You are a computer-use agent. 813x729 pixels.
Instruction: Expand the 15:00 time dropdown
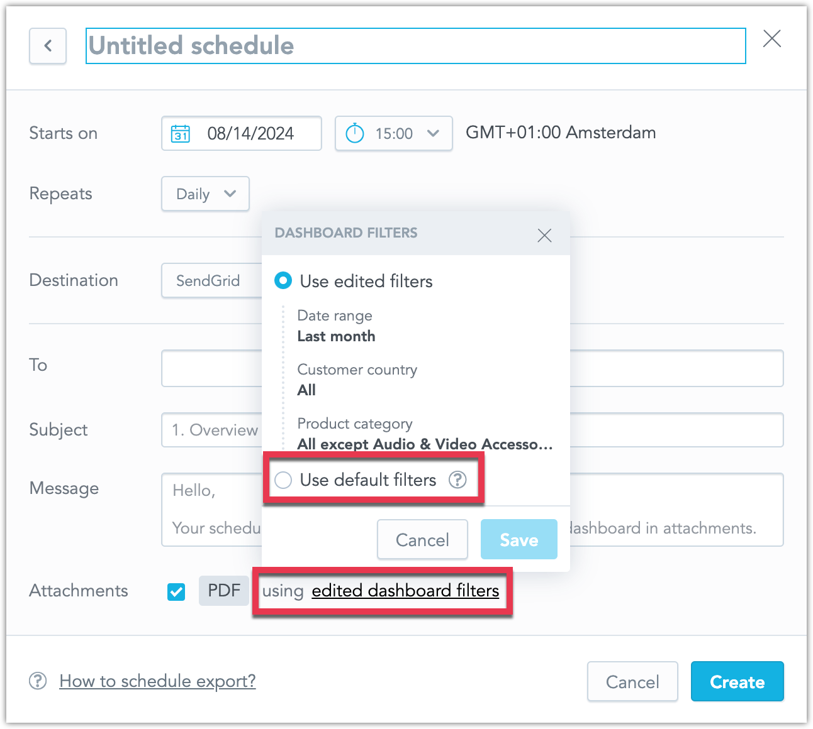coord(394,133)
